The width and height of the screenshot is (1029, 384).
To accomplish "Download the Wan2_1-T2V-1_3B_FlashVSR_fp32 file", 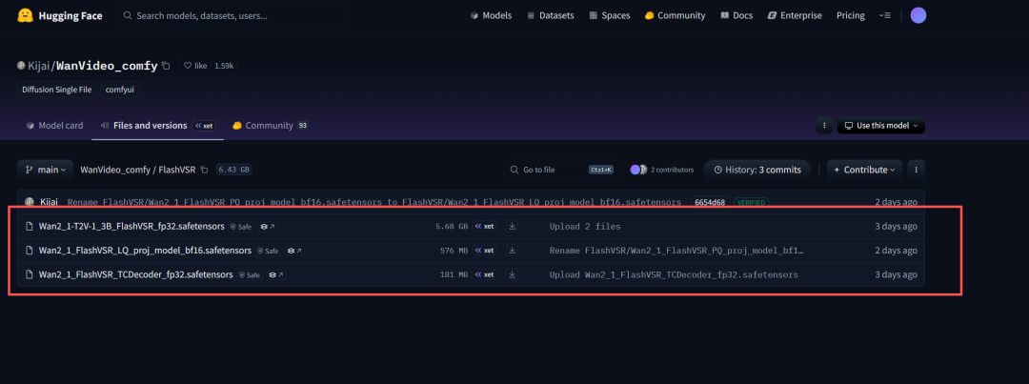I will [512, 227].
